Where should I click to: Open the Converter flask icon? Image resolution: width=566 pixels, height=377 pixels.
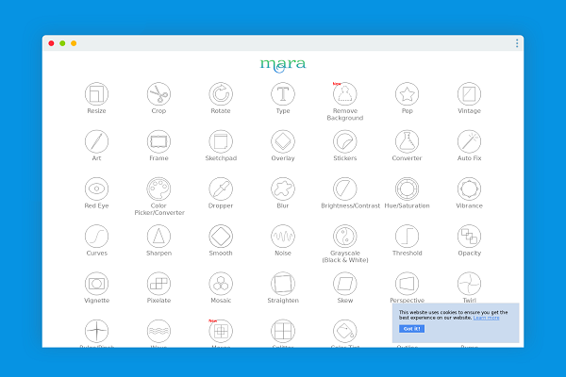pos(408,141)
